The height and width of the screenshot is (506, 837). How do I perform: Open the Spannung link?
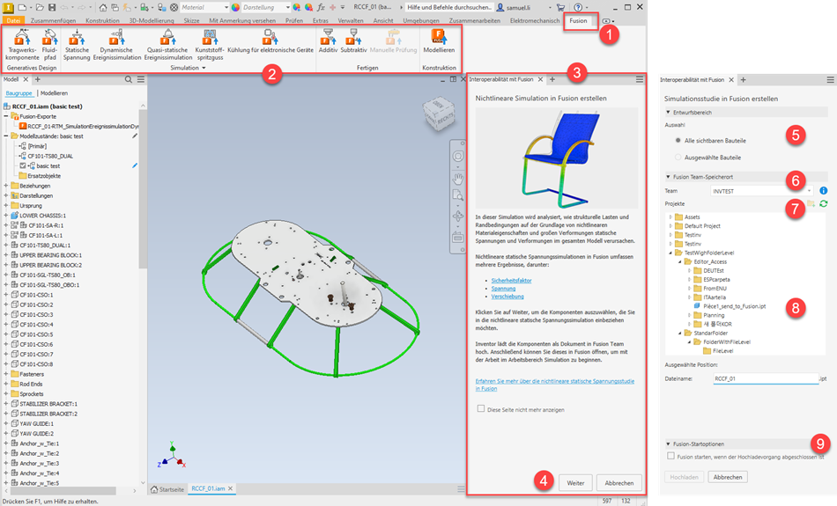pos(503,288)
